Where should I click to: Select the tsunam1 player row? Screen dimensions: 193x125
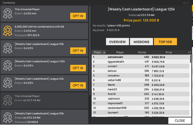[141, 113]
